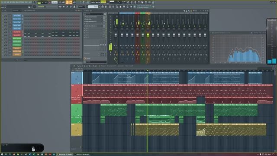Click the playhead marker on the playlist timeline
This screenshot has width=277, height=156.
(148, 70)
